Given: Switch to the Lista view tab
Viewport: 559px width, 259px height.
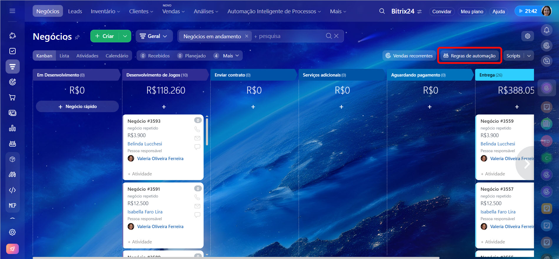Looking at the screenshot, I should (64, 56).
